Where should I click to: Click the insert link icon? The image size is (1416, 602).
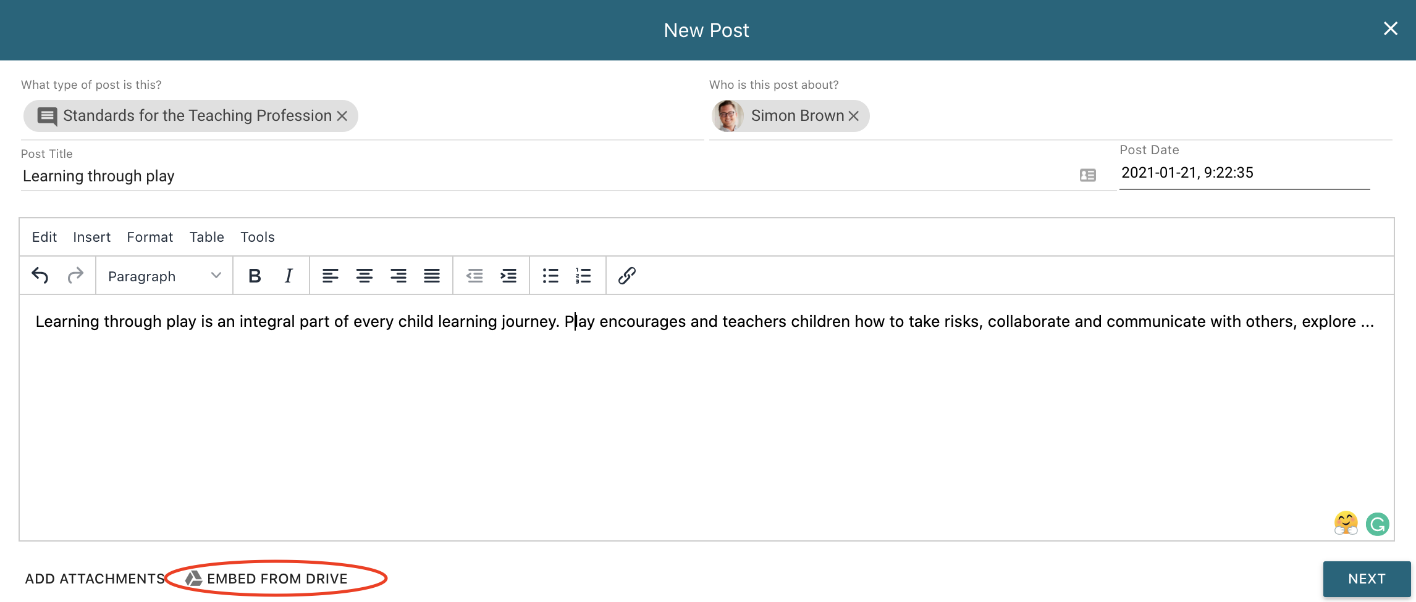(626, 276)
